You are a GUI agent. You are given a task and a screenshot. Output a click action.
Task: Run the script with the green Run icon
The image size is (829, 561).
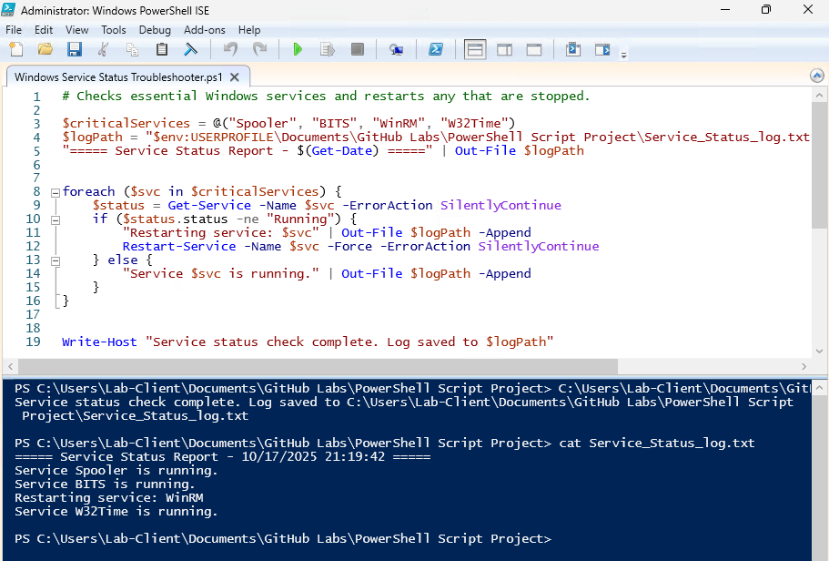click(298, 49)
